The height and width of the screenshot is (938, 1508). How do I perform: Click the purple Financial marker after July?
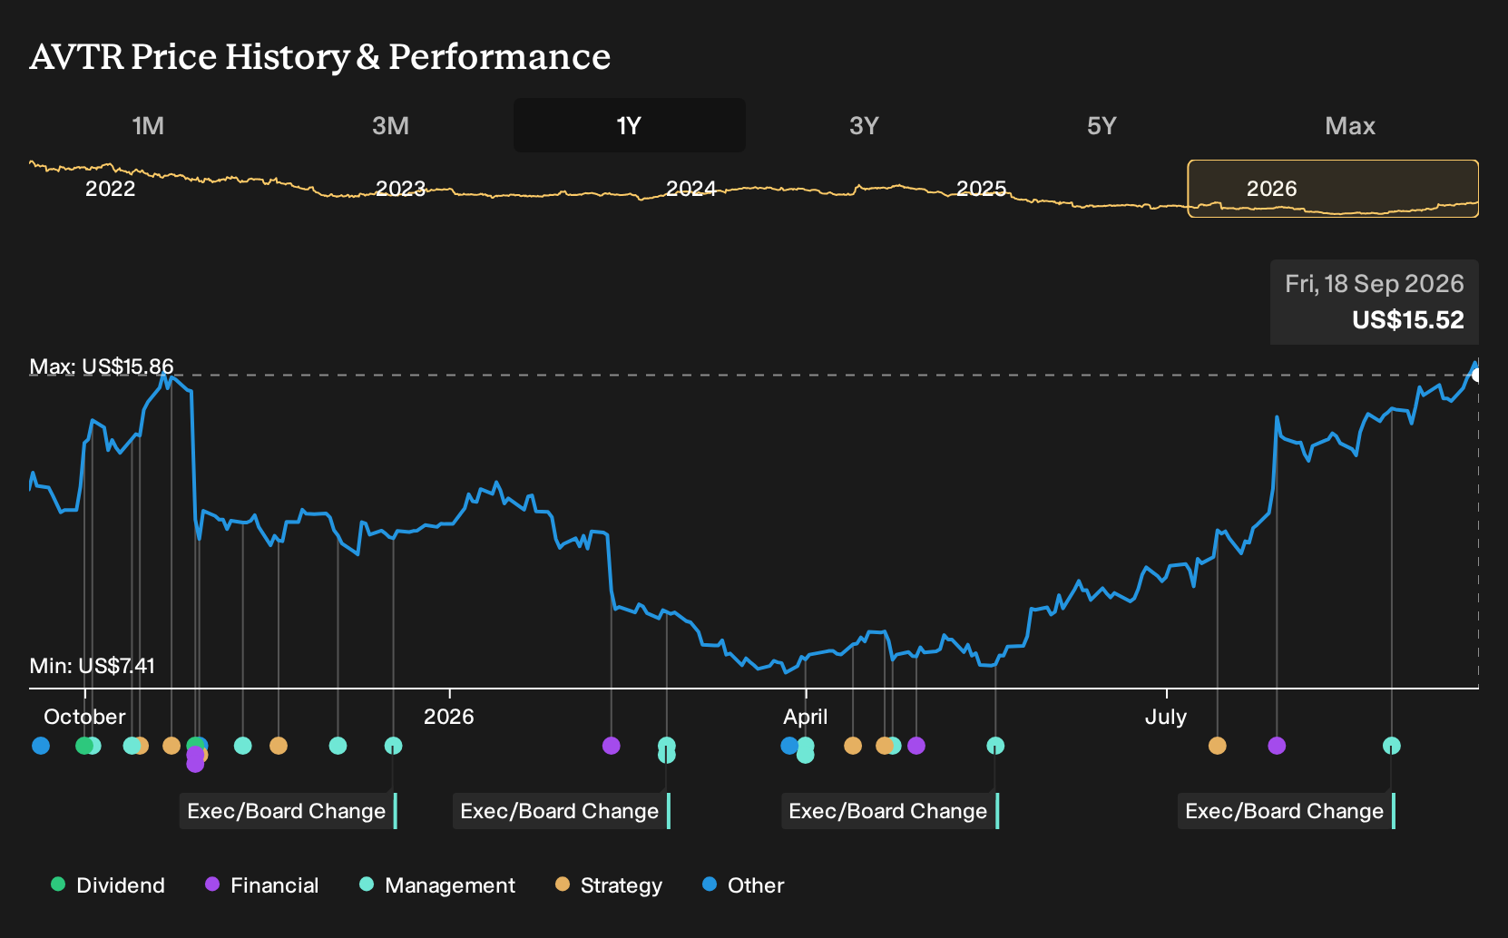[x=1277, y=746]
